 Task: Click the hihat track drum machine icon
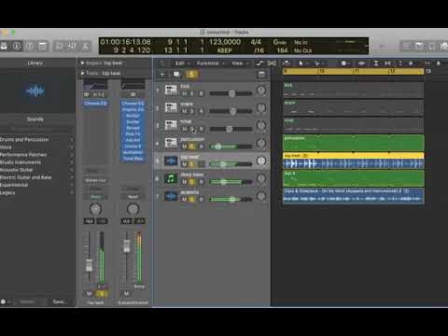tap(171, 125)
